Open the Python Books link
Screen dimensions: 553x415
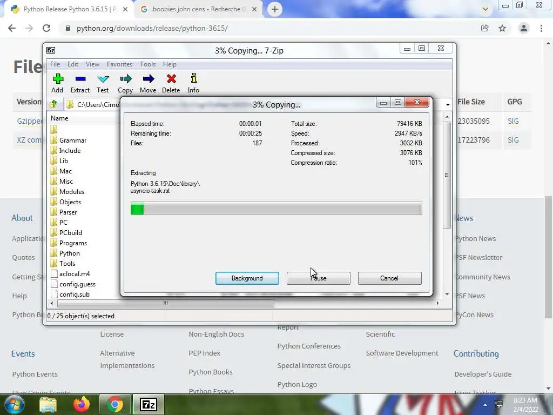pyautogui.click(x=211, y=372)
